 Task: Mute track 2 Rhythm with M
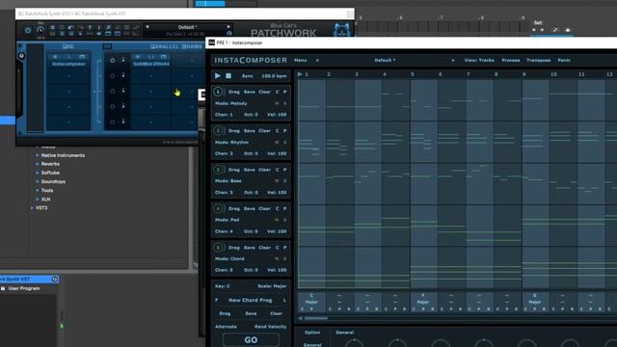click(x=277, y=143)
